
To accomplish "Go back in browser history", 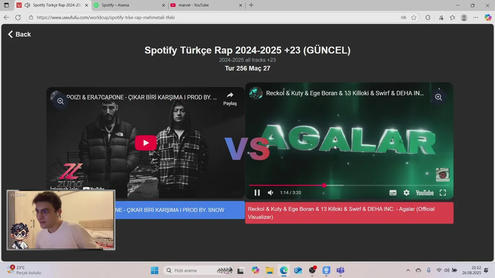I will [x=6, y=17].
